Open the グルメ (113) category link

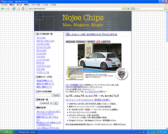41,50
